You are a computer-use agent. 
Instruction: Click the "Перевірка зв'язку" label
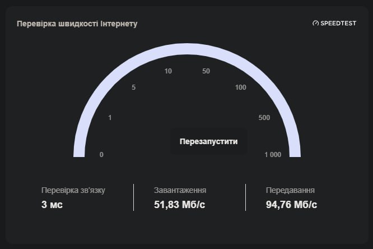[x=73, y=190]
